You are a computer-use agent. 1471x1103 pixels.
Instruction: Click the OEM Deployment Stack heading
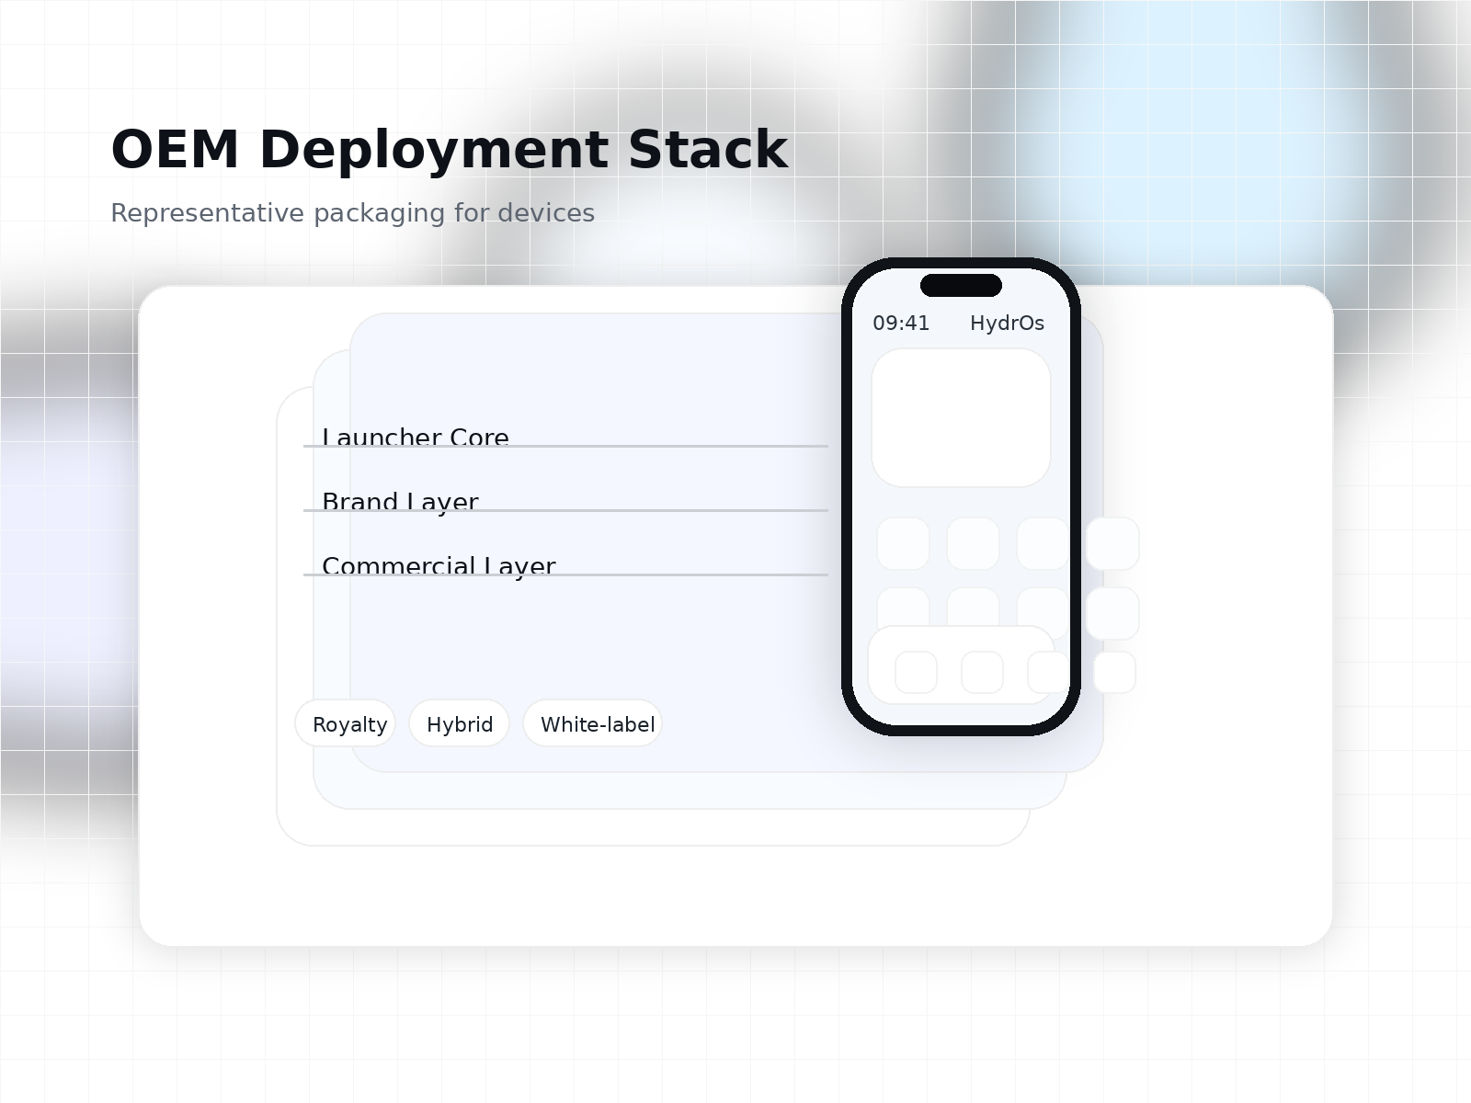click(448, 150)
